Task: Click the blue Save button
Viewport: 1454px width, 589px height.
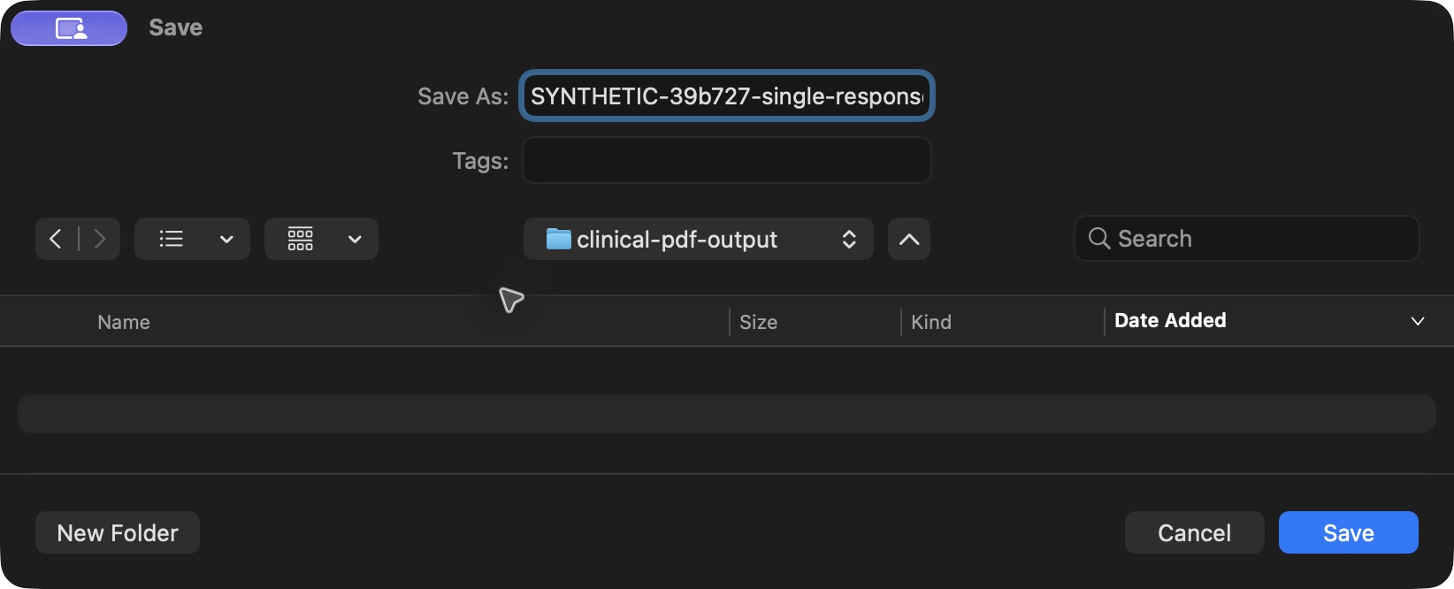Action: [1349, 532]
